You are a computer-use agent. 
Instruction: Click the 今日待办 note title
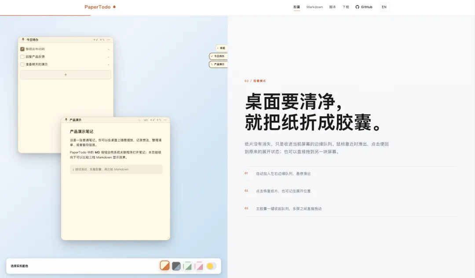(33, 40)
